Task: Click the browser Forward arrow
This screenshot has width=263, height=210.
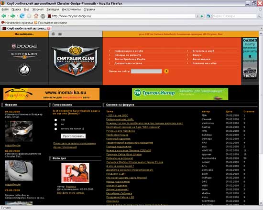Action: click(12, 16)
